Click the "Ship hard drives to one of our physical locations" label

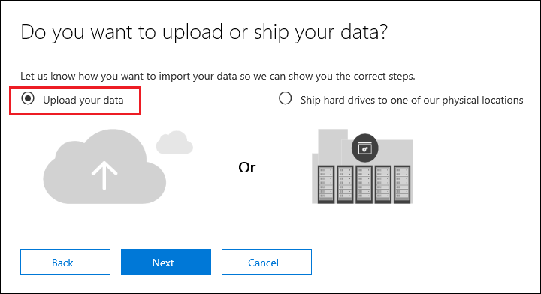tap(412, 100)
